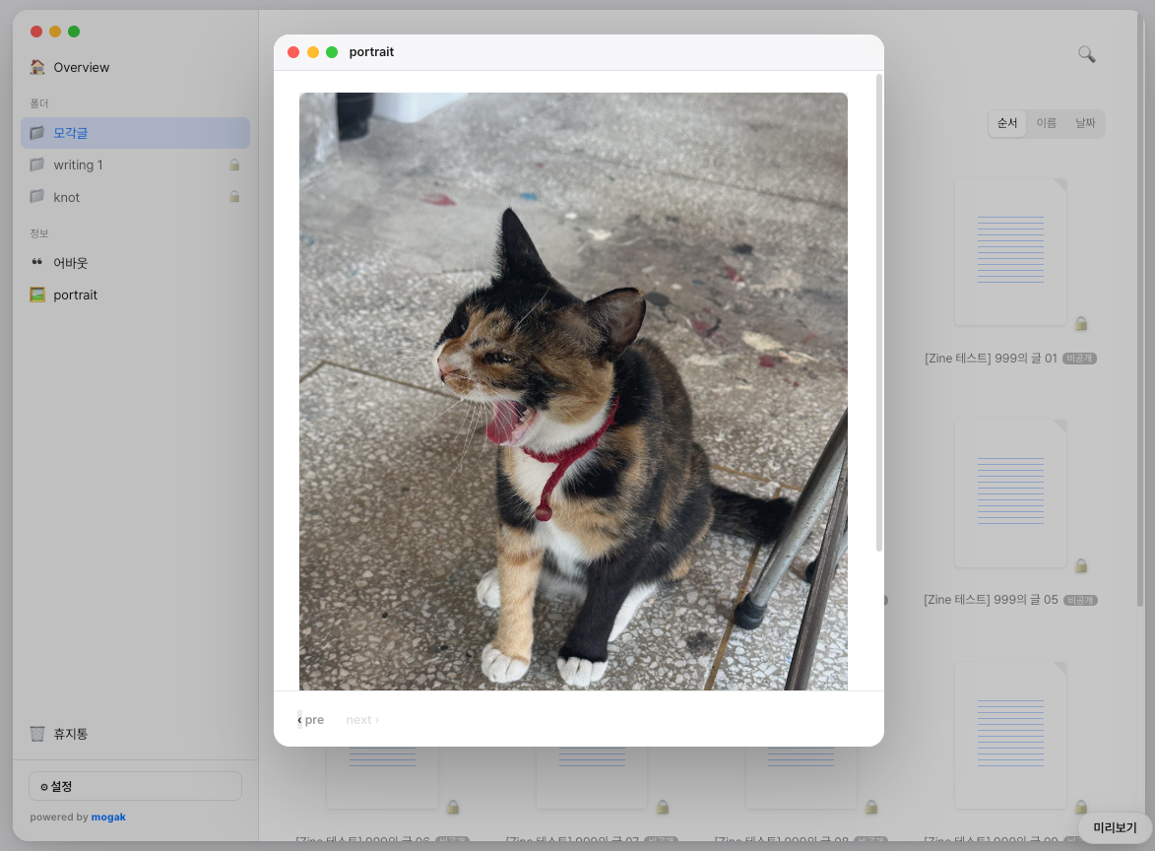The height and width of the screenshot is (851, 1155).
Task: Click the quotation mark icon for 어바웃
Action: pyautogui.click(x=36, y=262)
